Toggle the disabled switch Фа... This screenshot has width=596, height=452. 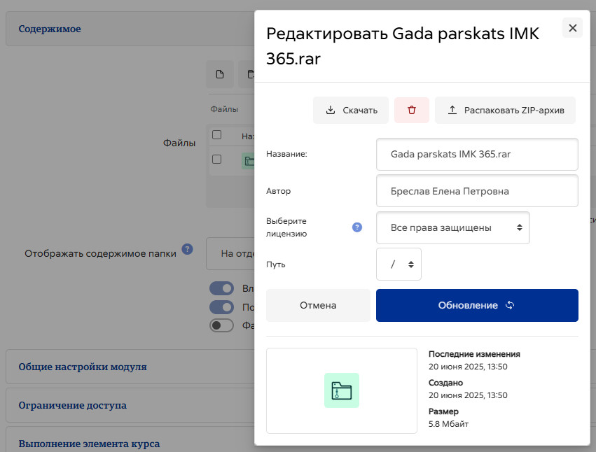click(221, 325)
